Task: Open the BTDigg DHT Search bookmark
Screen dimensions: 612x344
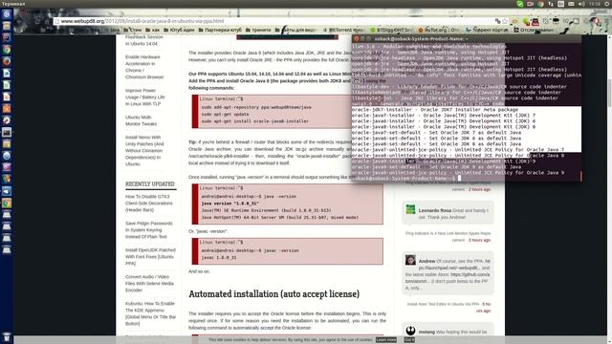Action: [x=392, y=30]
